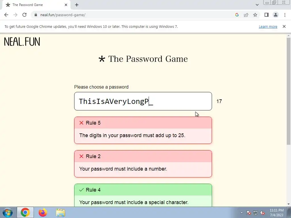Reload the Password Game page
The width and height of the screenshot is (291, 218).
coord(24,15)
